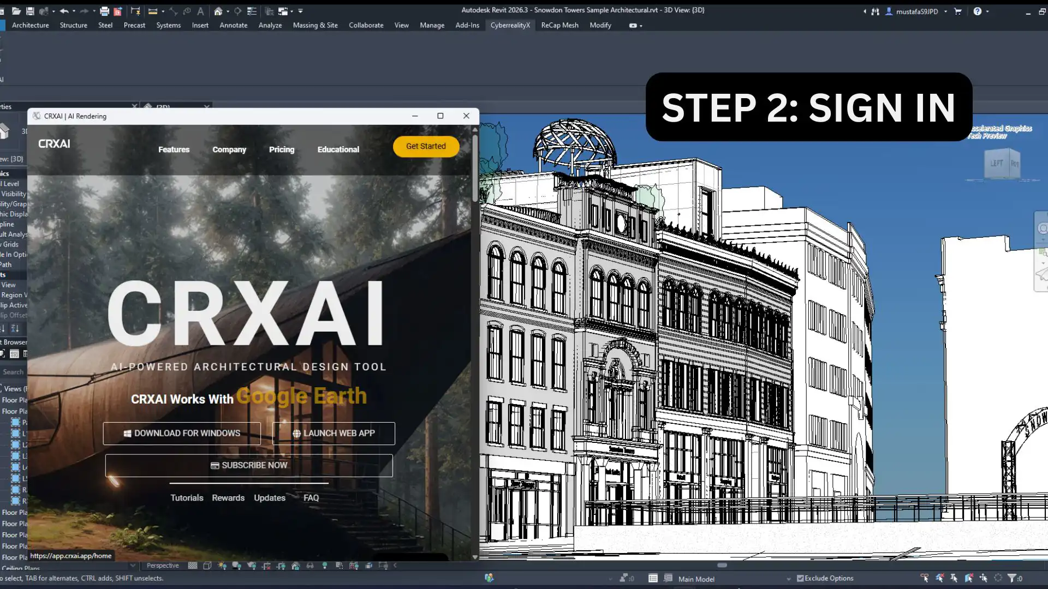Print the current view
This screenshot has height=589, width=1048.
(x=104, y=11)
